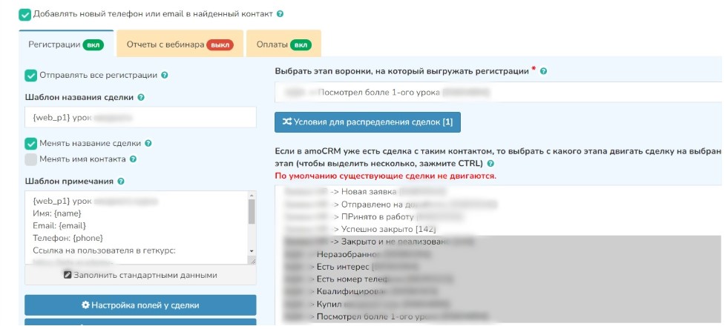Image resolution: width=725 pixels, height=329 pixels.
Task: Click help icon beside 'Отправлять все регистрации'
Action: [x=164, y=76]
